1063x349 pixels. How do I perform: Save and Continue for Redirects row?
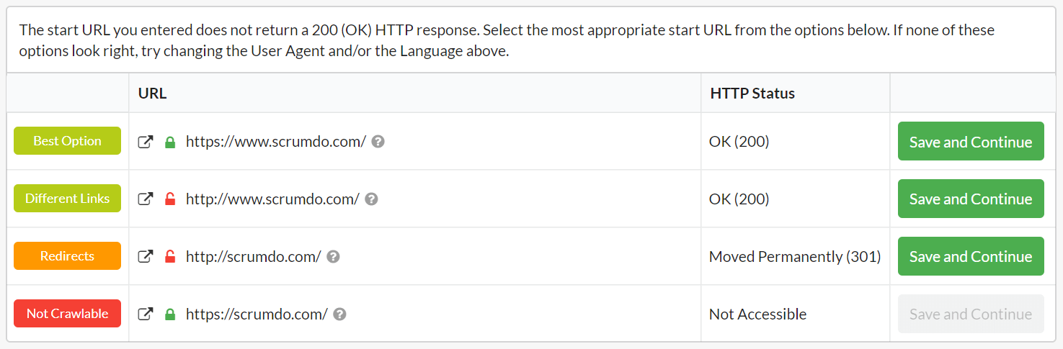tap(971, 257)
